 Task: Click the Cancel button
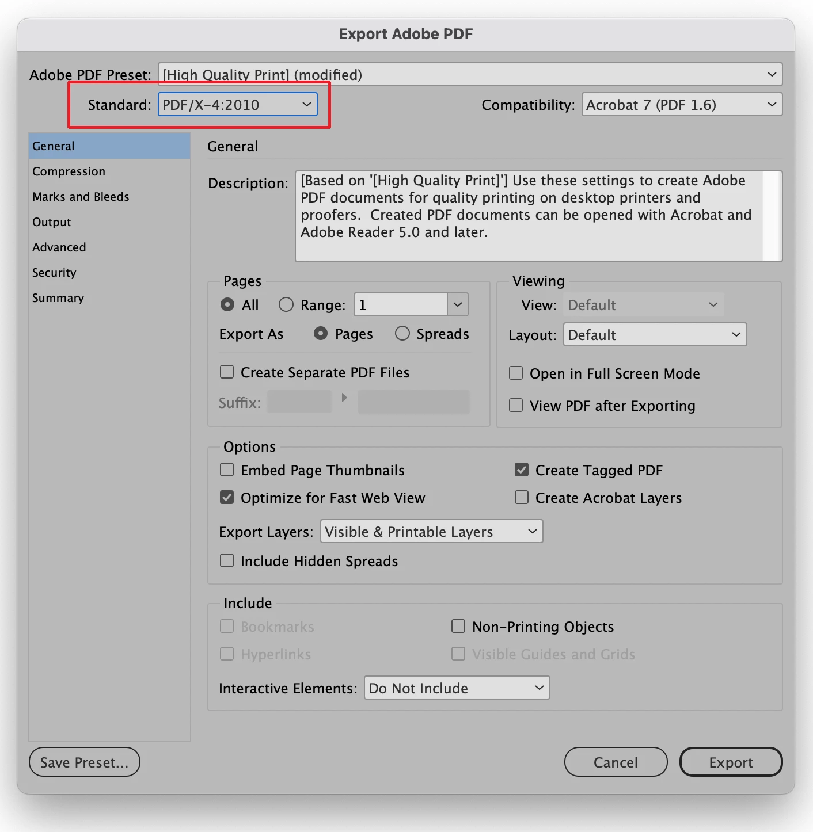coord(616,762)
